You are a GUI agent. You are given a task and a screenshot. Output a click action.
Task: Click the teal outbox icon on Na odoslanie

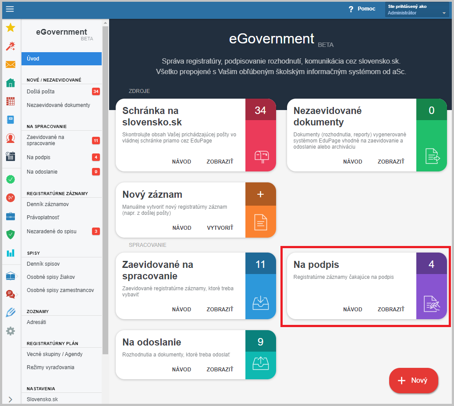261,363
